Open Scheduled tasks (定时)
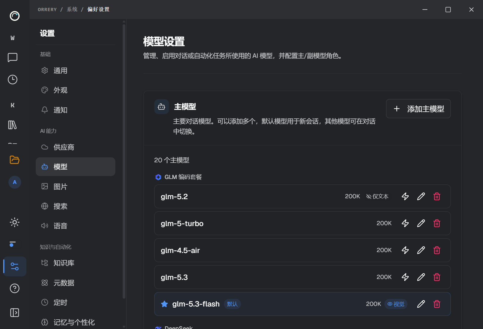The width and height of the screenshot is (483, 329). pos(76,302)
